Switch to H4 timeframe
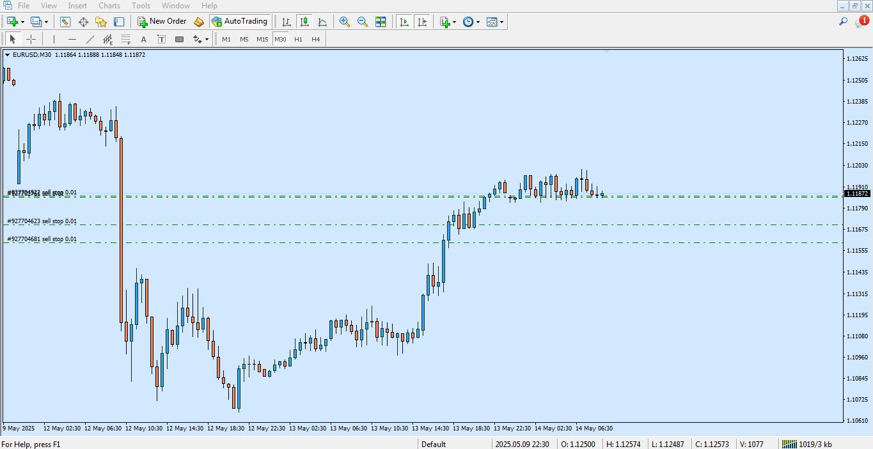873x449 pixels. (315, 39)
